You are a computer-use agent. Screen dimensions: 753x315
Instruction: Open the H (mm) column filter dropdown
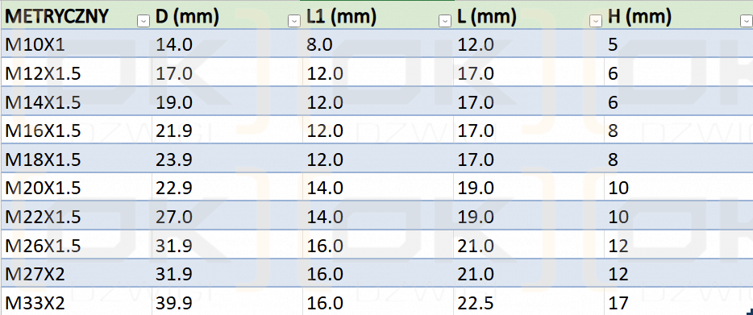point(747,21)
